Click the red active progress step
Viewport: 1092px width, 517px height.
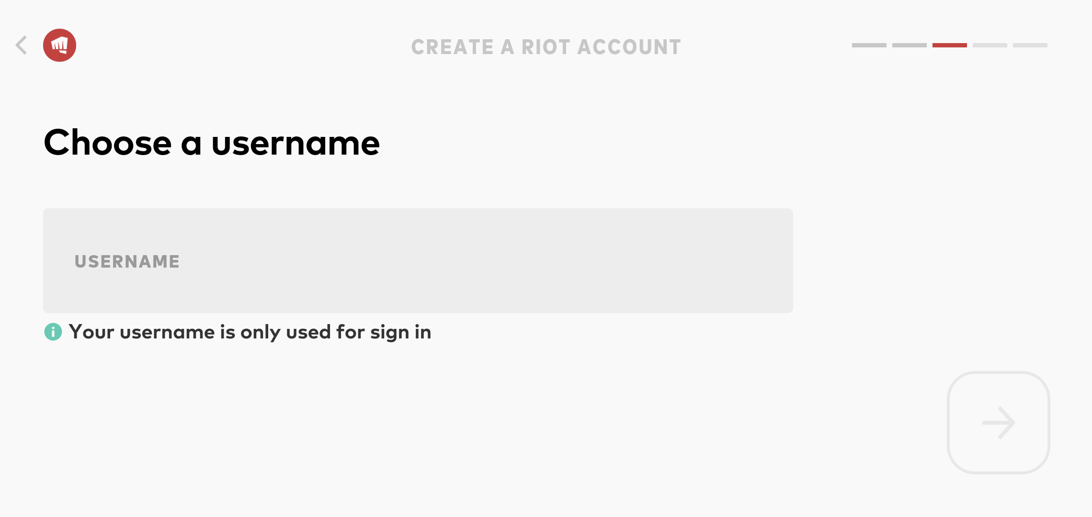pyautogui.click(x=949, y=45)
